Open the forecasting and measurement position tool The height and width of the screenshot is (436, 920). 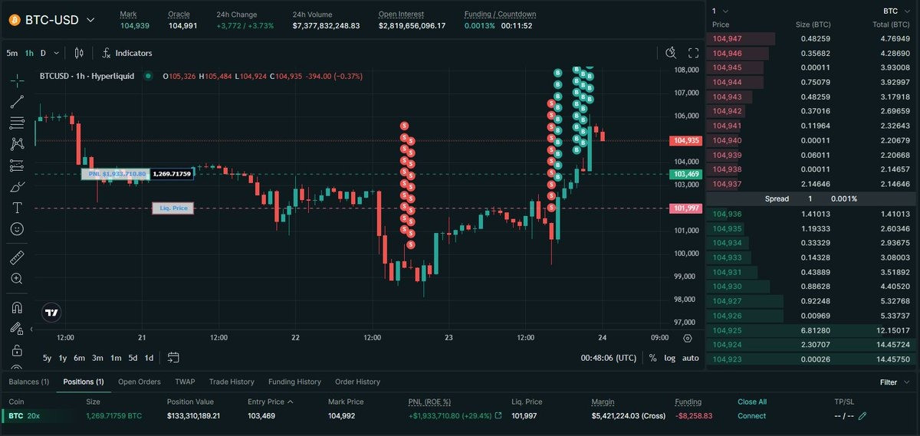17,165
